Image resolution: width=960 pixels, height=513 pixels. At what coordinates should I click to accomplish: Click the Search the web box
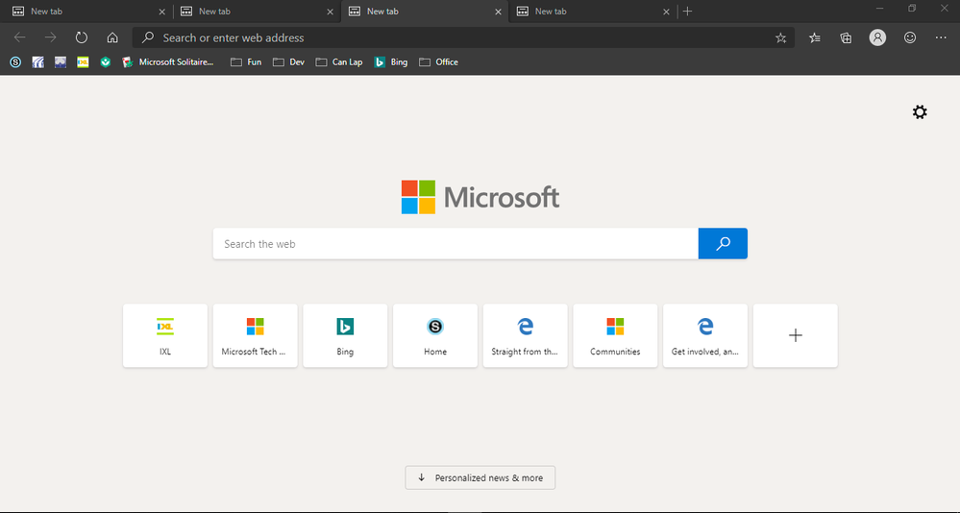(x=455, y=244)
